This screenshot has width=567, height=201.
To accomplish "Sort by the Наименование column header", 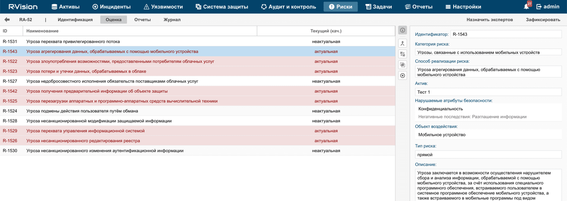I will [x=42, y=31].
